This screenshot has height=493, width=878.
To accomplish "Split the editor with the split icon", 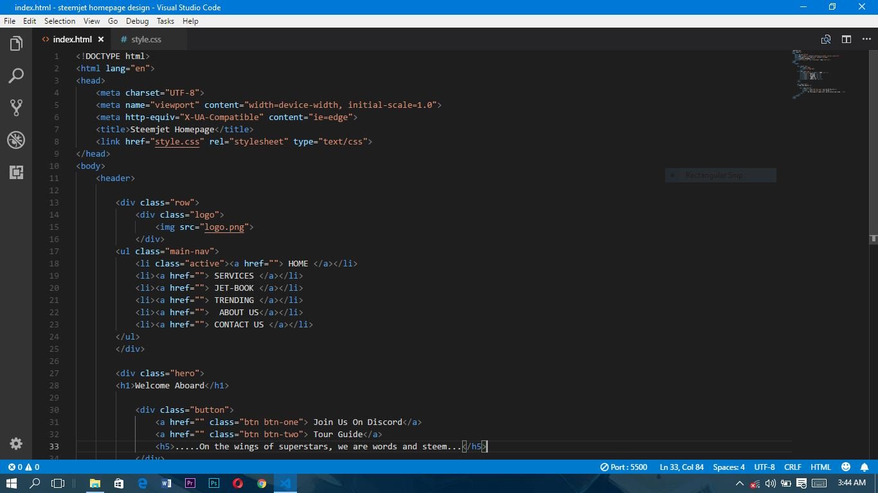I will coord(847,39).
